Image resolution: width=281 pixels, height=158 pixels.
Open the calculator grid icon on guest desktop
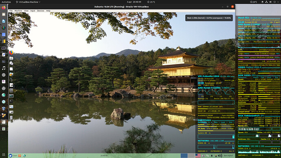tap(11, 90)
